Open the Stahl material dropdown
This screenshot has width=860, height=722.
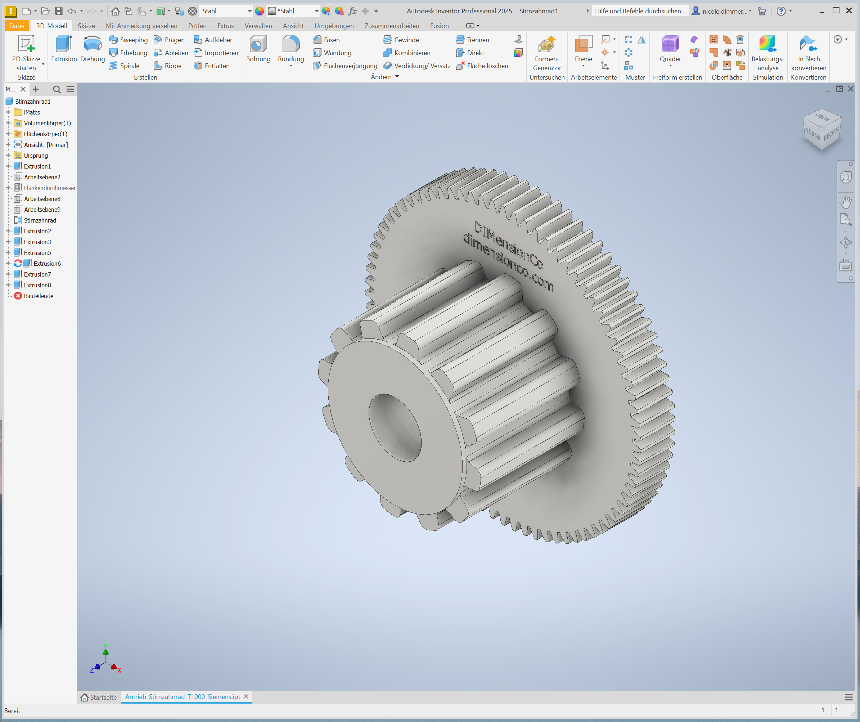click(249, 11)
